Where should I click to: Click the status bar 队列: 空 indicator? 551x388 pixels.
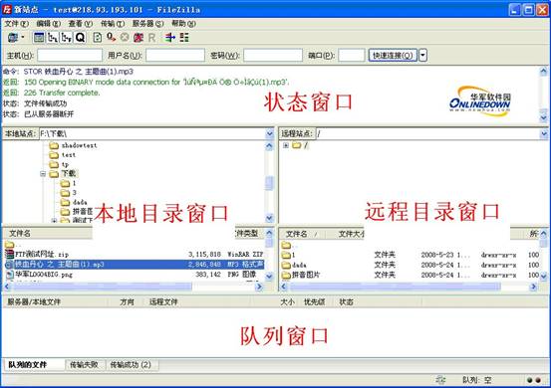point(477,380)
